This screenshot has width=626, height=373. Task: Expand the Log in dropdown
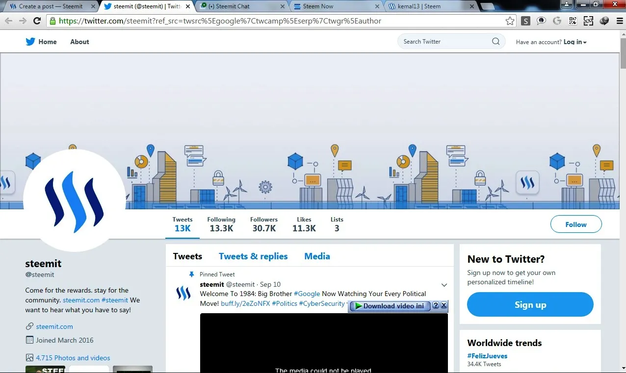point(575,42)
